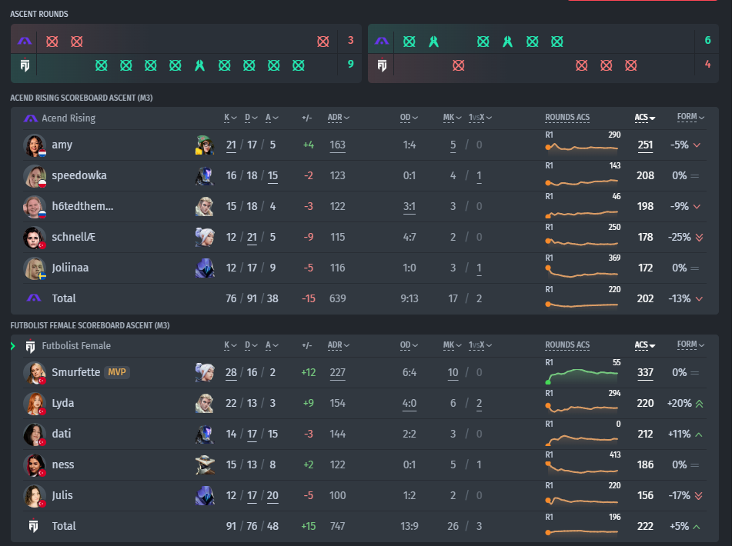
Task: Sort Acend Rising table by ADR
Action: [339, 118]
